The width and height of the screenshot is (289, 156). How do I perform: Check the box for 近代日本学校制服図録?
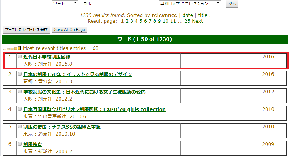click(x=20, y=56)
